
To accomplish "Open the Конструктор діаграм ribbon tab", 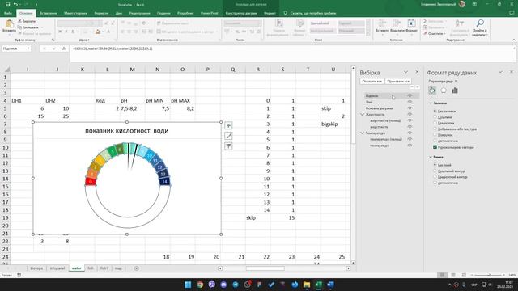I will [241, 13].
